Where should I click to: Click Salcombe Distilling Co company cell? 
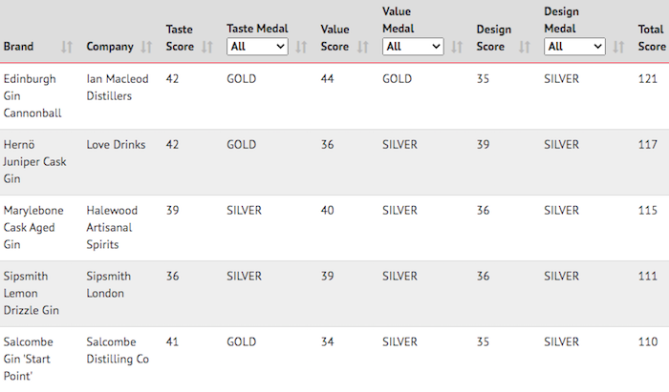coord(118,350)
